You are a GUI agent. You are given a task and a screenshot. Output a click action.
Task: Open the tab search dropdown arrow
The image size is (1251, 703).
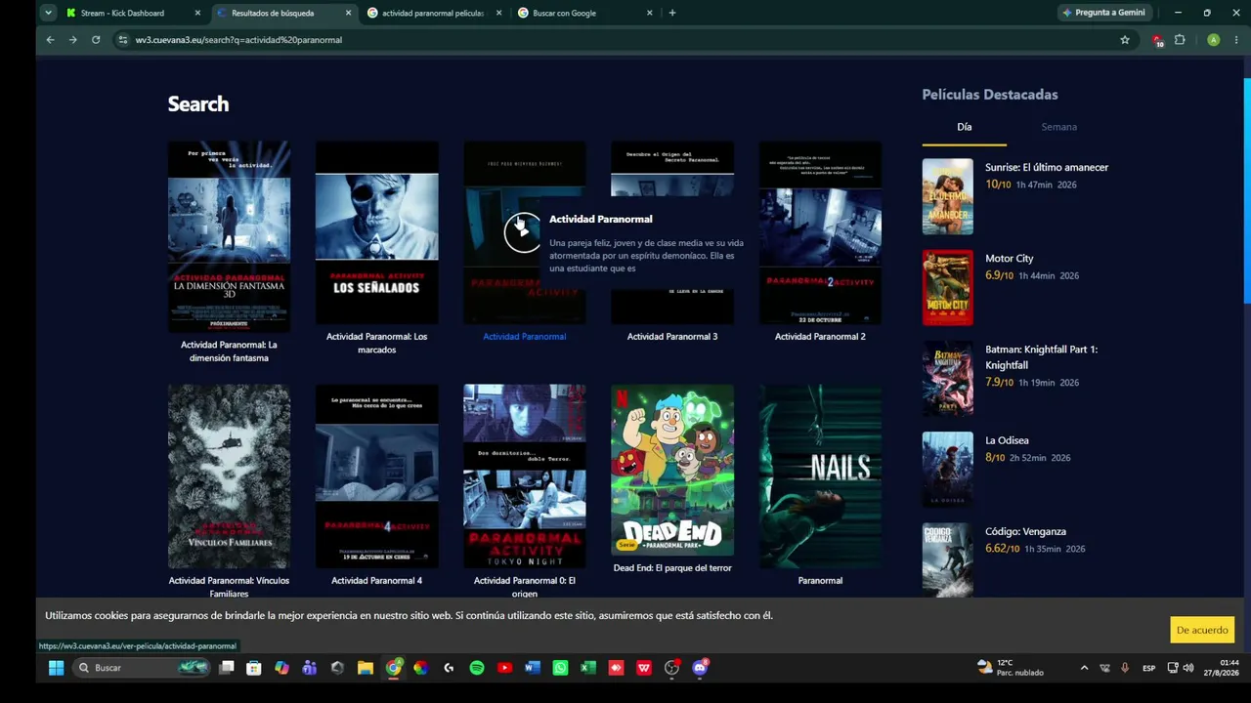coord(48,13)
